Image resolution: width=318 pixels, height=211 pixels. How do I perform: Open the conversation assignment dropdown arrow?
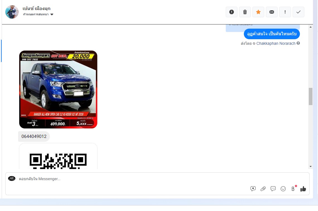pos(52,14)
